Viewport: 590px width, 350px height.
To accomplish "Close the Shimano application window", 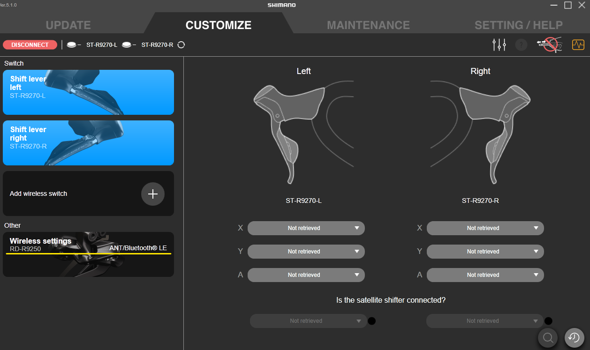I will click(582, 5).
